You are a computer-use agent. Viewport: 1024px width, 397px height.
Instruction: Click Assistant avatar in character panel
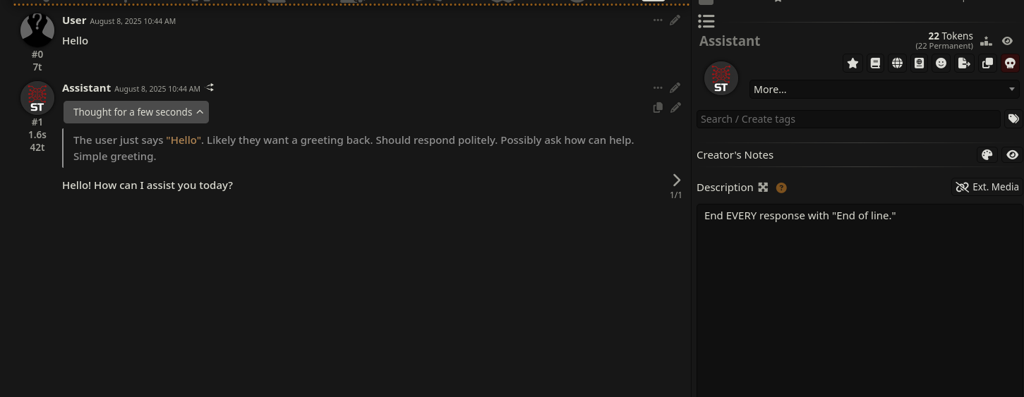pyautogui.click(x=721, y=78)
